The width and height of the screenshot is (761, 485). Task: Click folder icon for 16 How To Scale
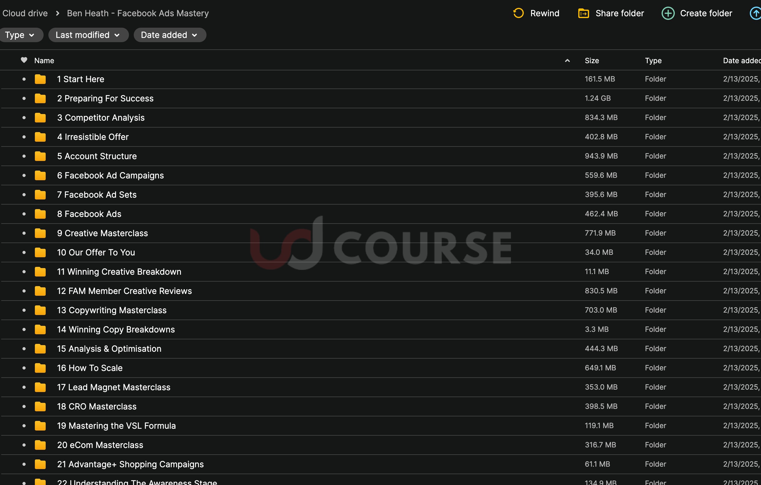[40, 368]
